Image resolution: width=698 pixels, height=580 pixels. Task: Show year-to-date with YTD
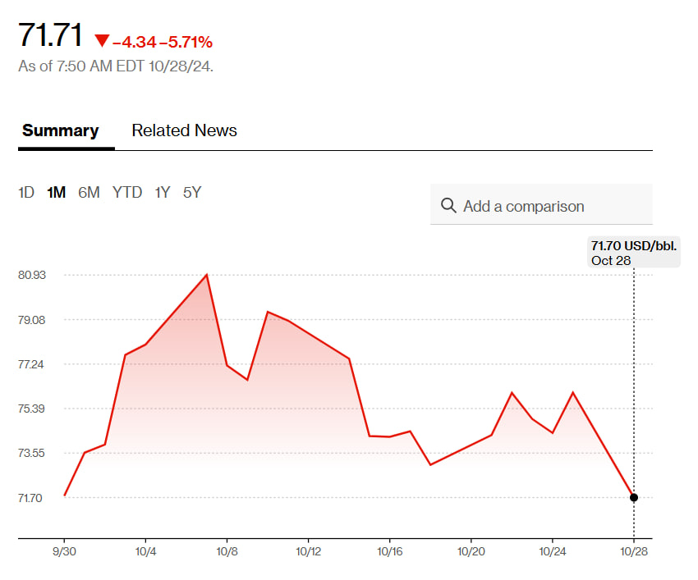point(127,193)
